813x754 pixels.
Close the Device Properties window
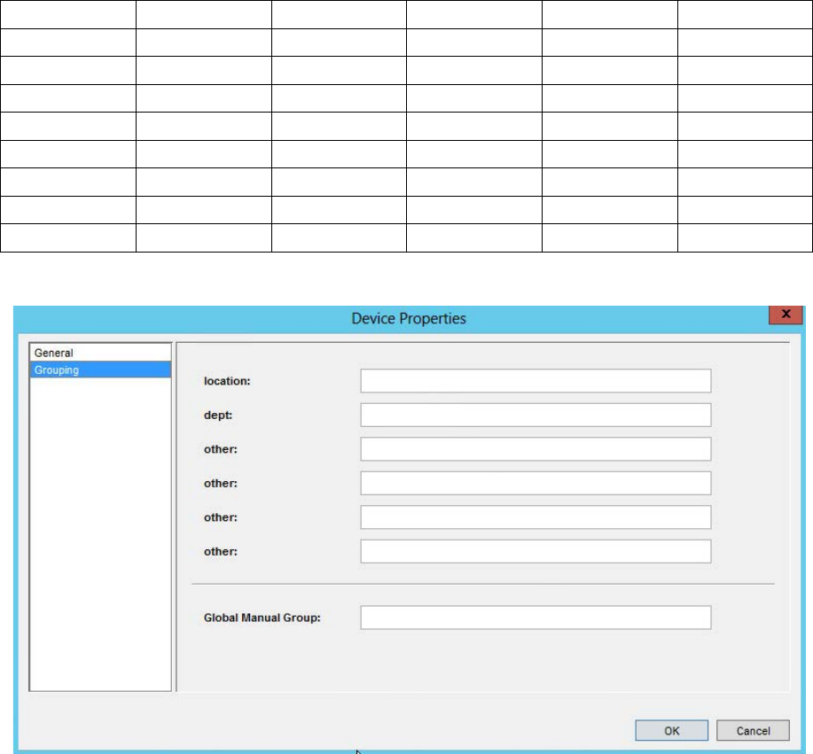[786, 315]
